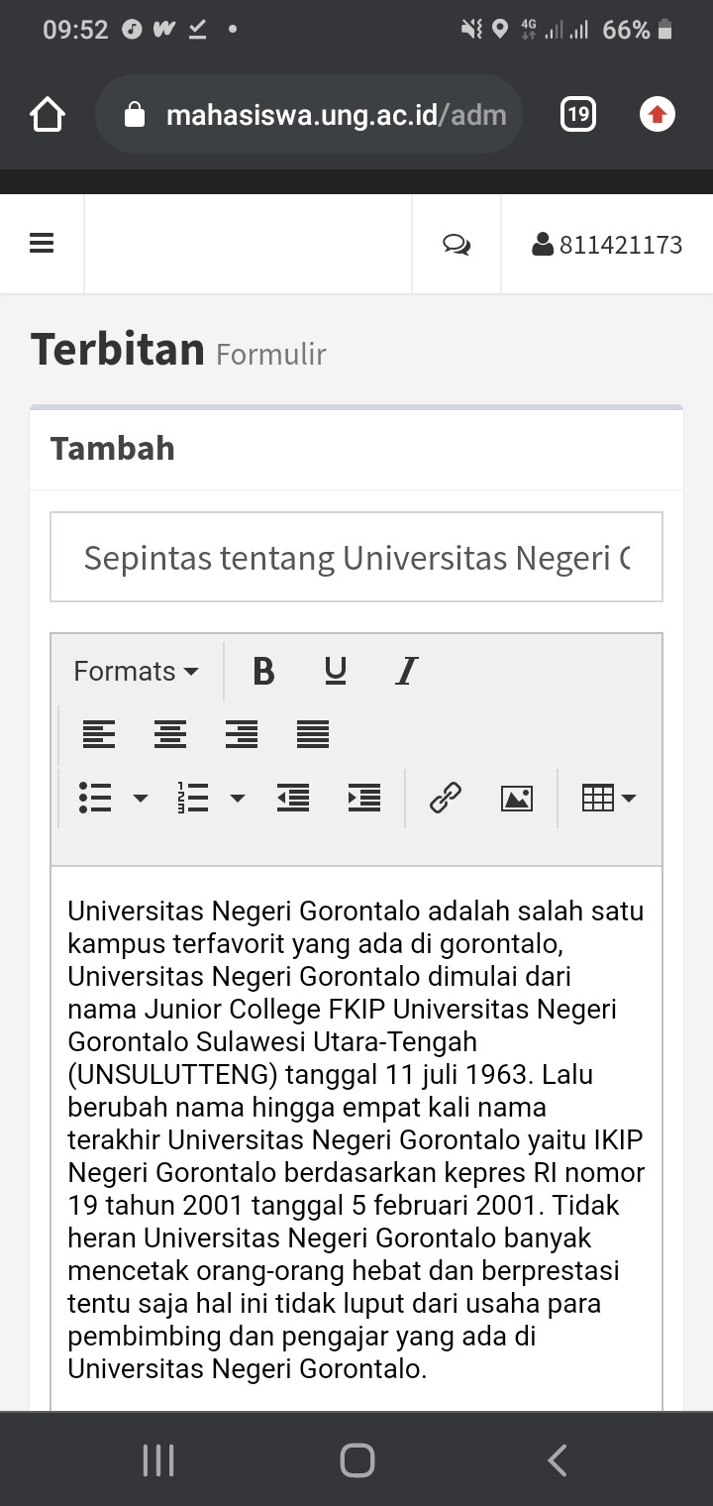Toggle italic formatting
This screenshot has height=1506, width=713.
pos(406,671)
